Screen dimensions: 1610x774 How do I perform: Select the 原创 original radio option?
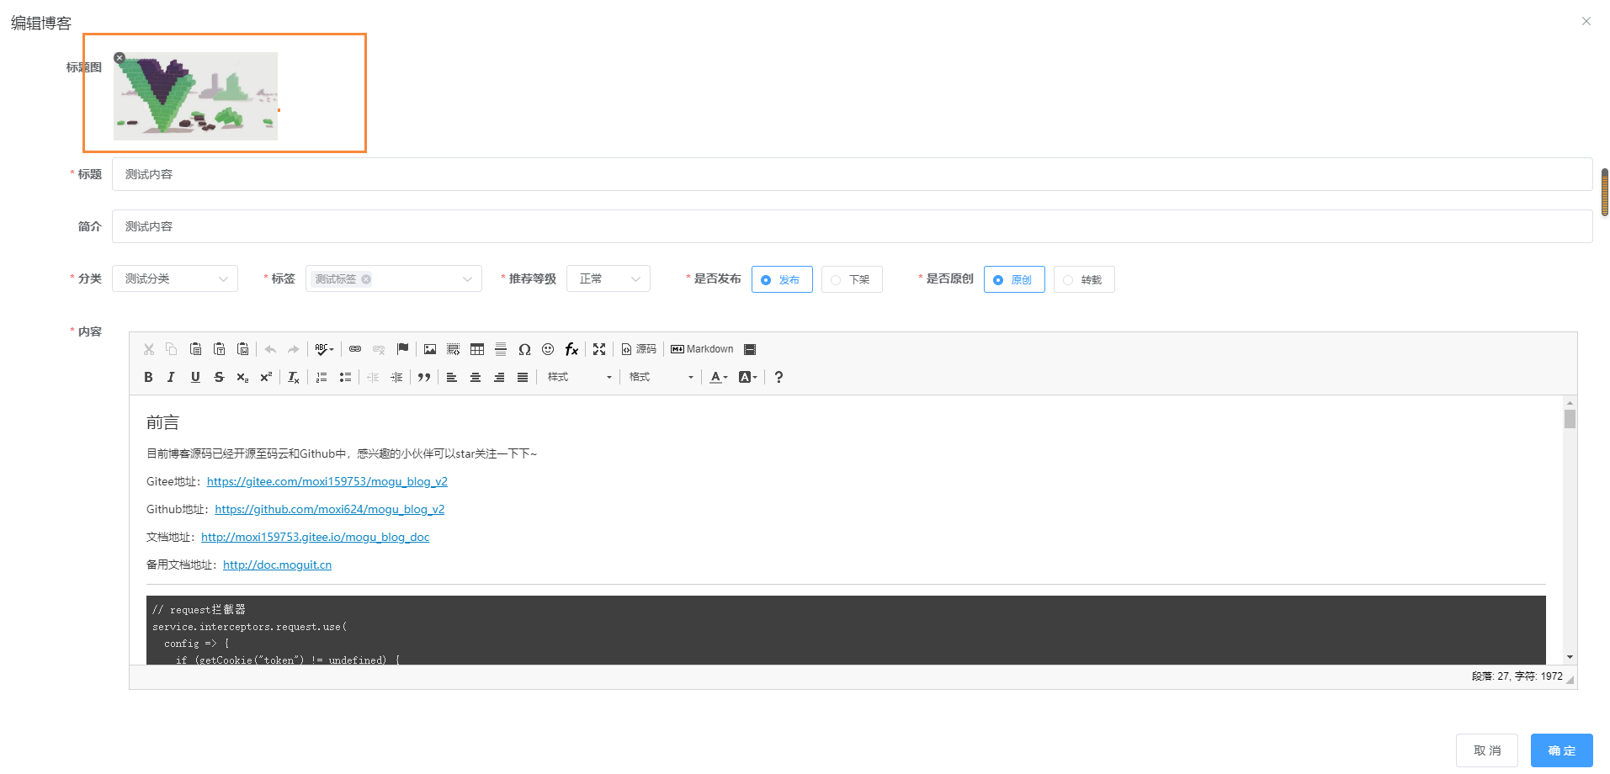point(1014,279)
